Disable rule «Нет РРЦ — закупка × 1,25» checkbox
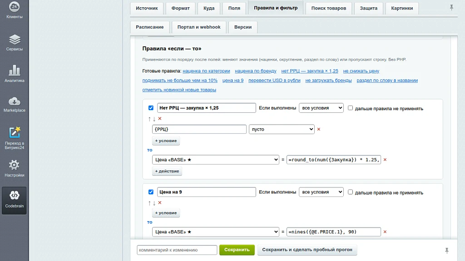Image resolution: width=465 pixels, height=261 pixels. click(x=151, y=108)
